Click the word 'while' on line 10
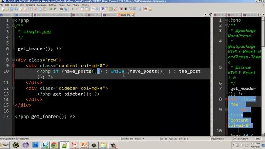Image resolution: width=265 pixels, height=149 pixels. [x=117, y=71]
